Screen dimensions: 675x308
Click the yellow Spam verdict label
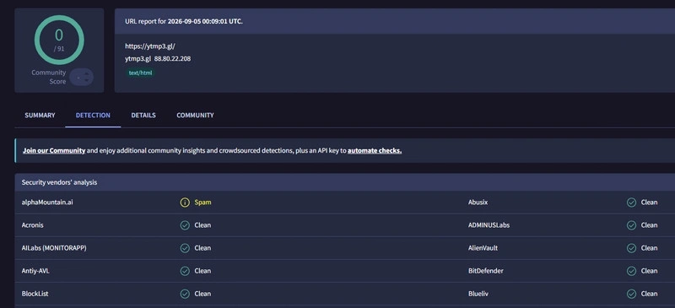tap(202, 203)
